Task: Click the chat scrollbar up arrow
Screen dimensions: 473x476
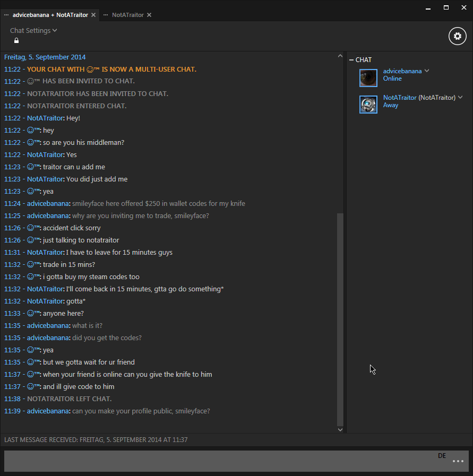Action: [341, 55]
